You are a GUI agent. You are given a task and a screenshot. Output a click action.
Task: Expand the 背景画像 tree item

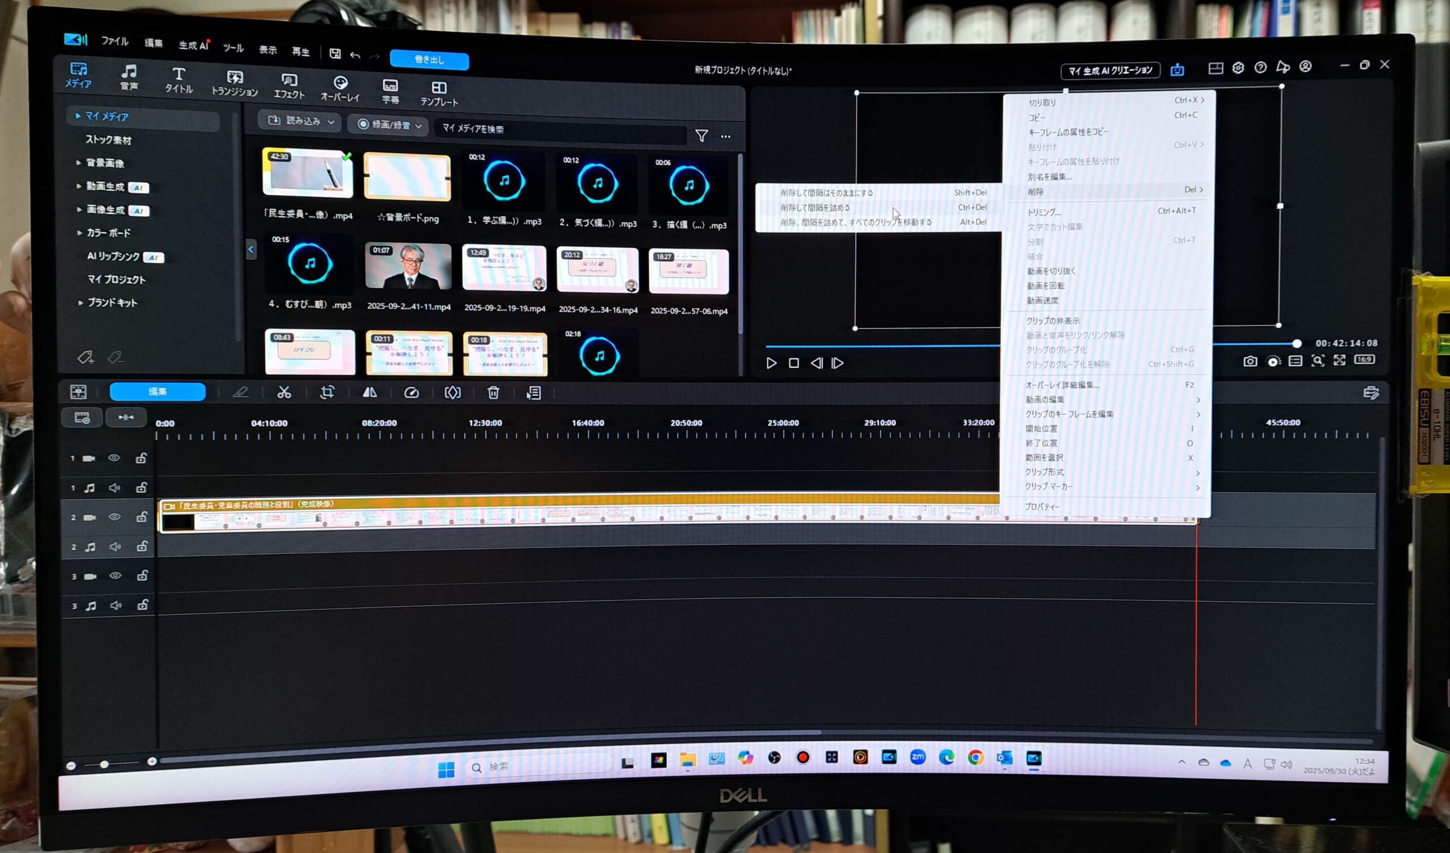(105, 163)
